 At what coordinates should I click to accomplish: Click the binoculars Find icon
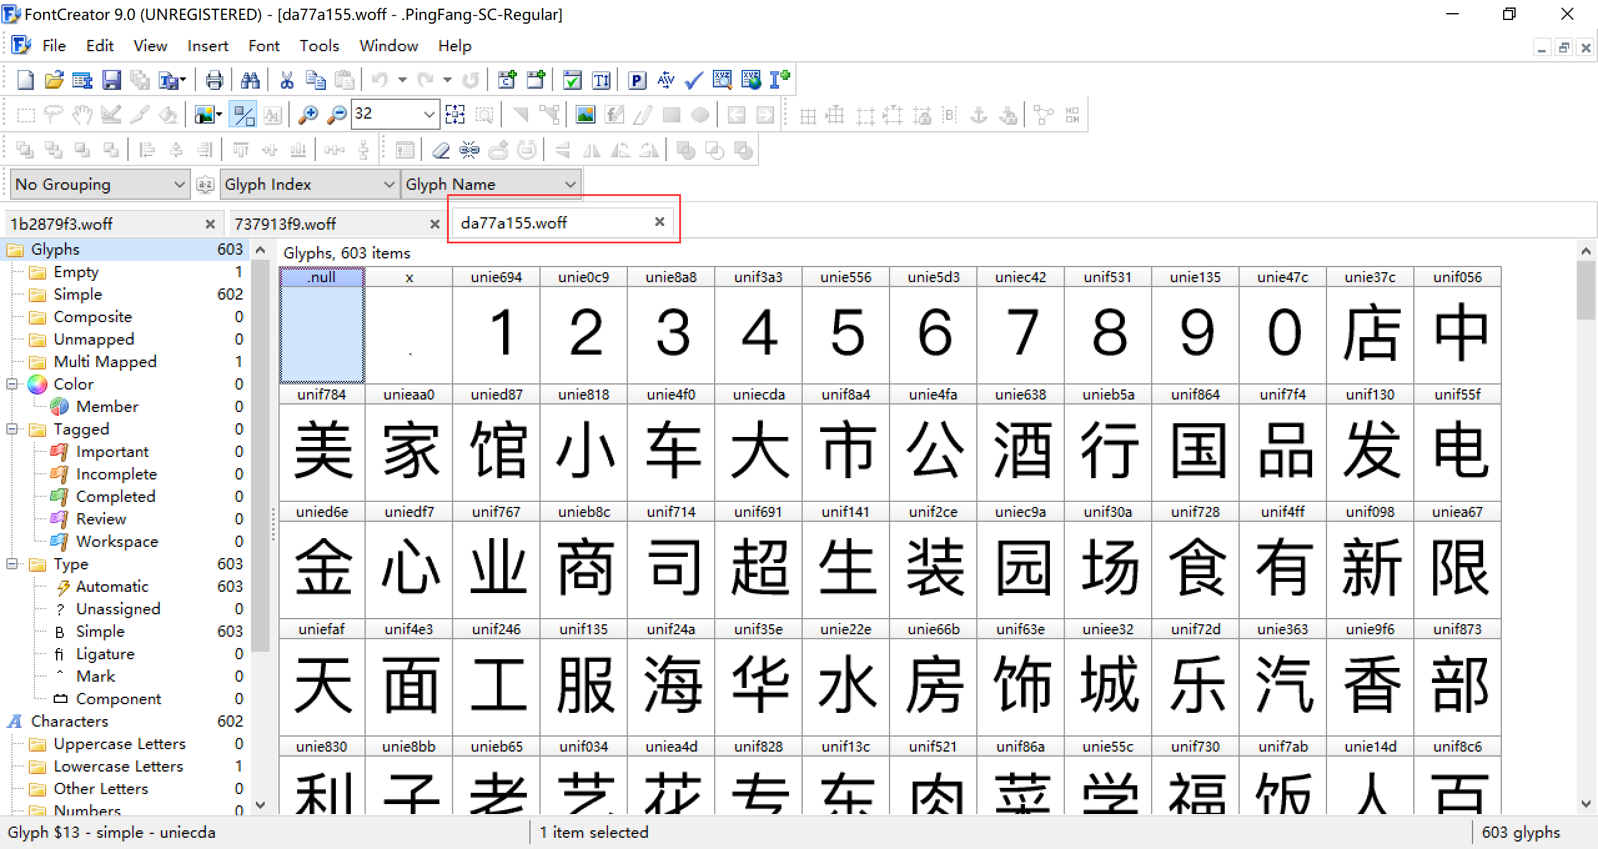tap(250, 80)
